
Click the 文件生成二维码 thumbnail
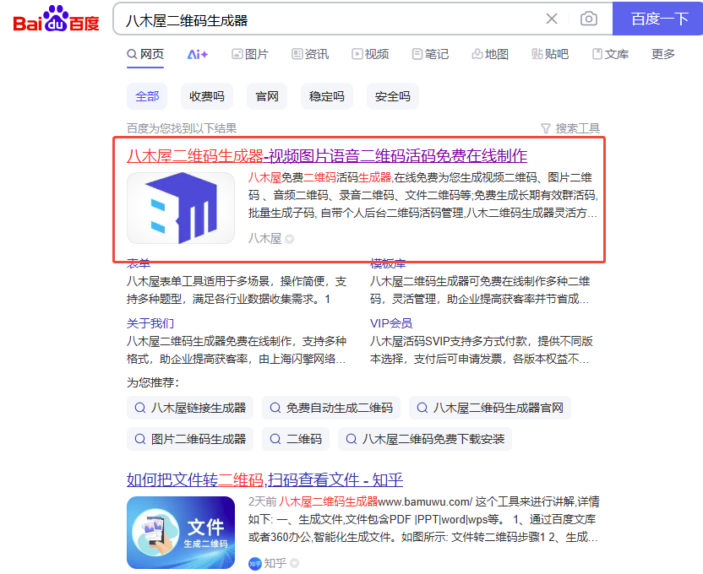point(181,533)
